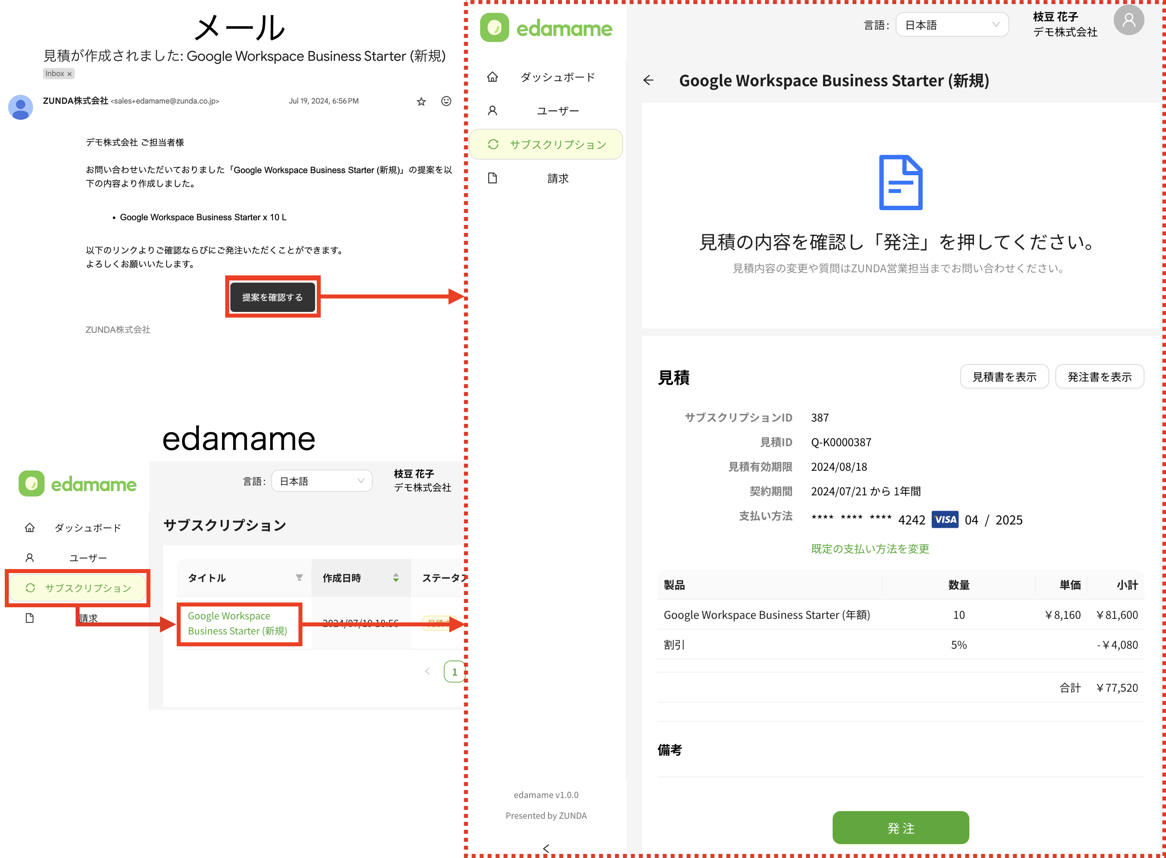Screen dimensions: 1166x858
Task: Click sender address sales+edamame@zunda.co.jp
Action: point(165,101)
